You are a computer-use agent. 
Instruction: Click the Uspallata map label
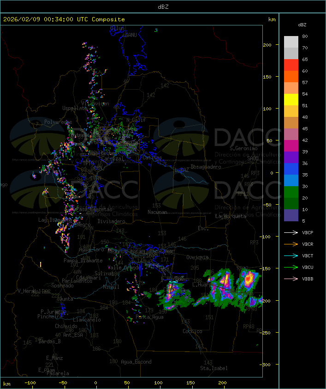[x=75, y=108]
